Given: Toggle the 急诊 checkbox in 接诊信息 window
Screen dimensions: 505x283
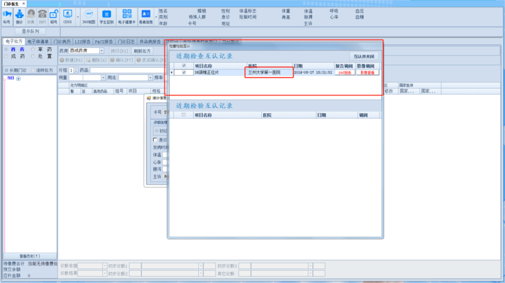Looking at the screenshot, I should point(155,139).
